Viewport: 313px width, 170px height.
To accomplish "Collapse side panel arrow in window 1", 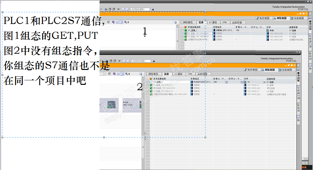I will (x=310, y=14).
